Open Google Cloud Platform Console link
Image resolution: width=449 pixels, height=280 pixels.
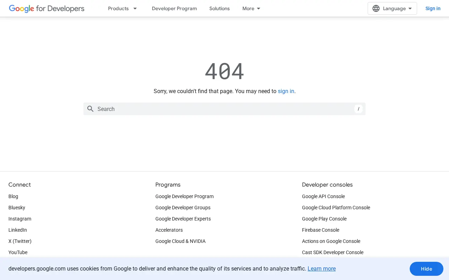click(x=336, y=208)
